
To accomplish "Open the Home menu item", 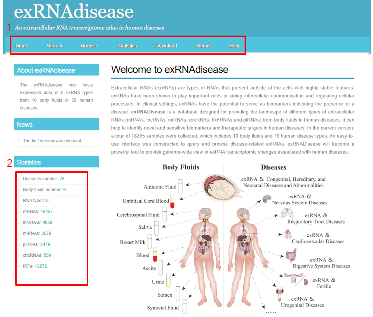I will click(22, 46).
